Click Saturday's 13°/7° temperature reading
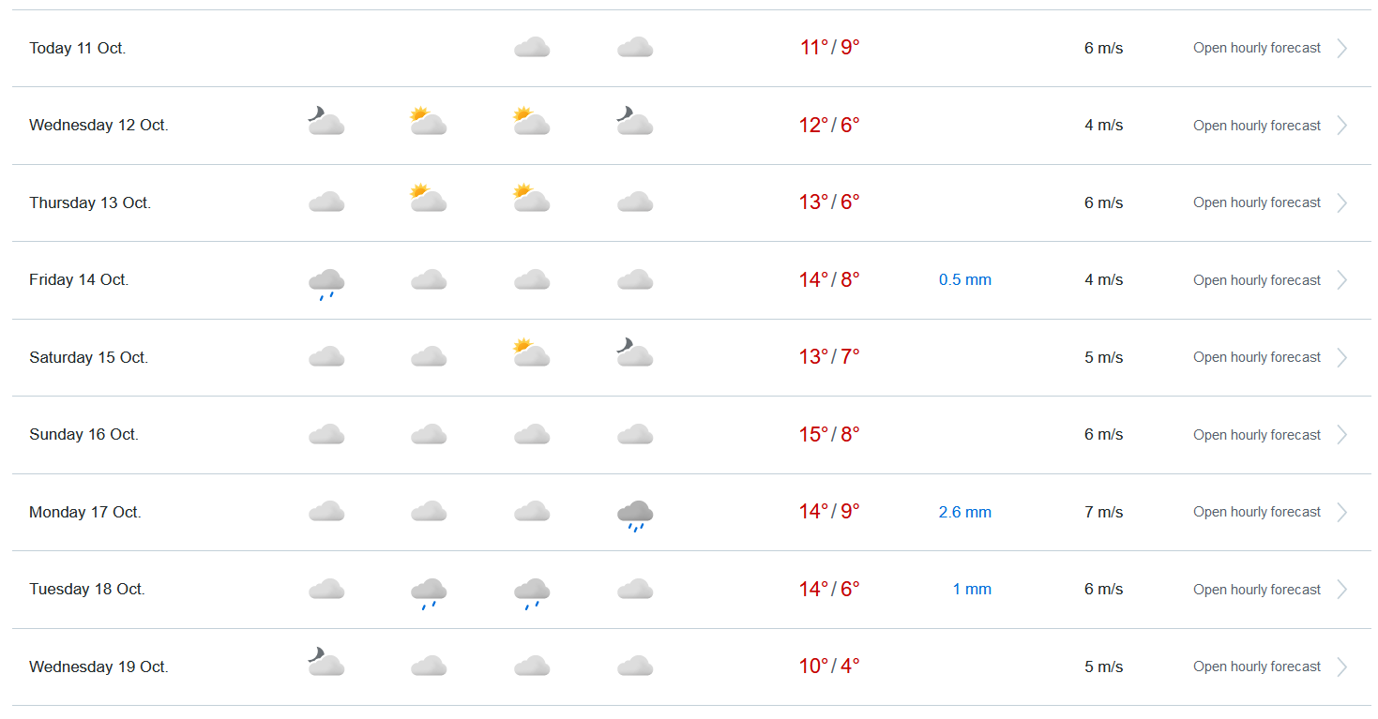The image size is (1378, 719). click(x=829, y=357)
